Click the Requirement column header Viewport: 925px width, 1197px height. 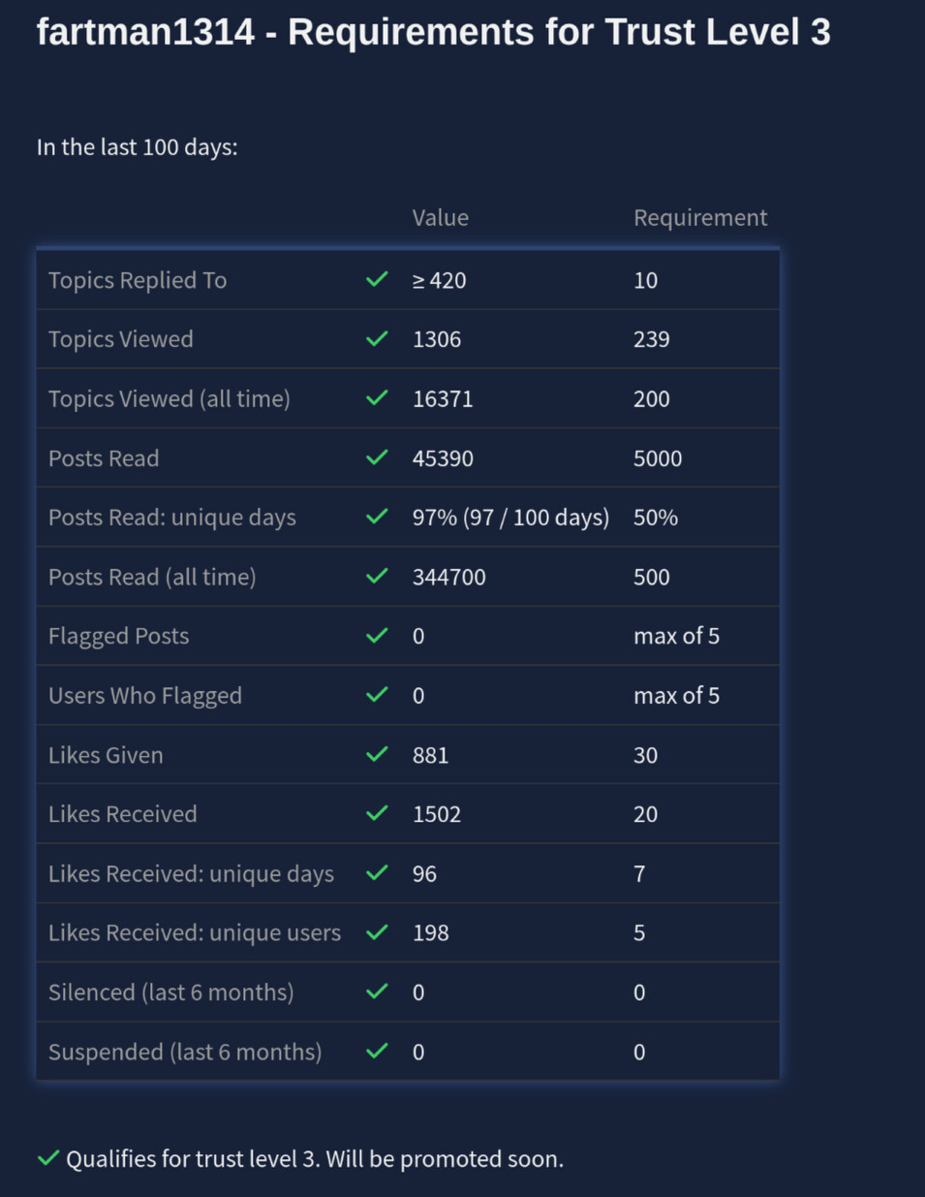[700, 218]
